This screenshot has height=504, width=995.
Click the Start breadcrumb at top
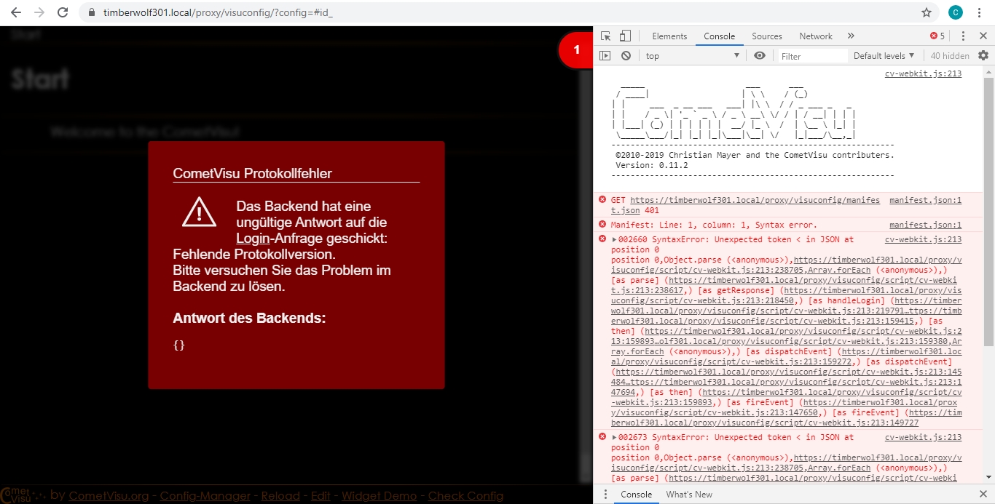pyautogui.click(x=25, y=34)
